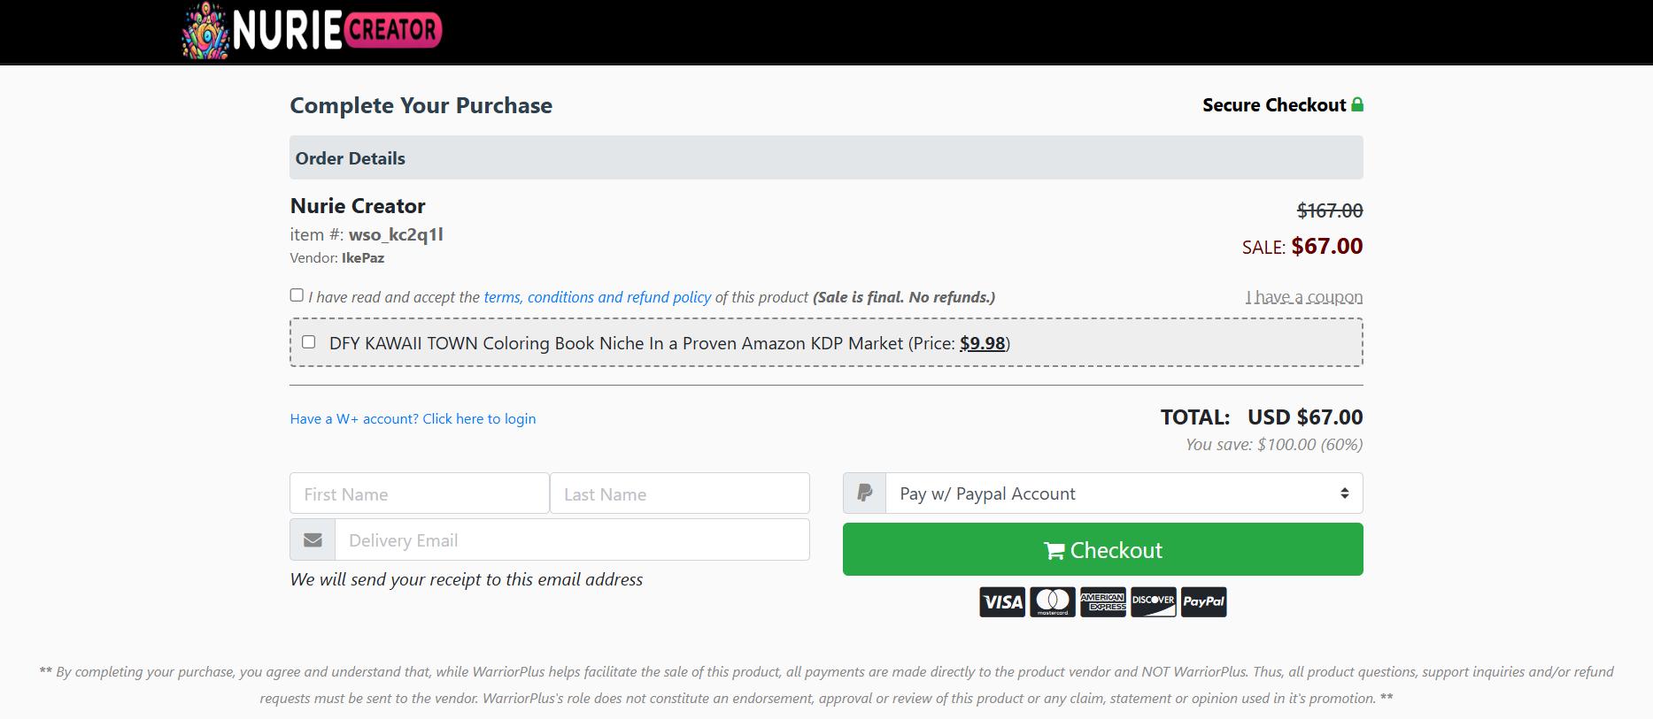
Task: Accept the terms and refund policy checkbox
Action: pos(297,295)
